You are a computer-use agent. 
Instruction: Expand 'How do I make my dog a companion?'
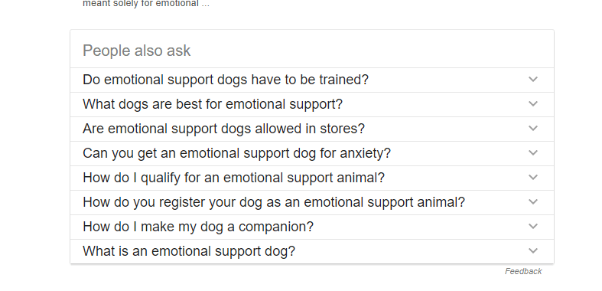(x=312, y=227)
